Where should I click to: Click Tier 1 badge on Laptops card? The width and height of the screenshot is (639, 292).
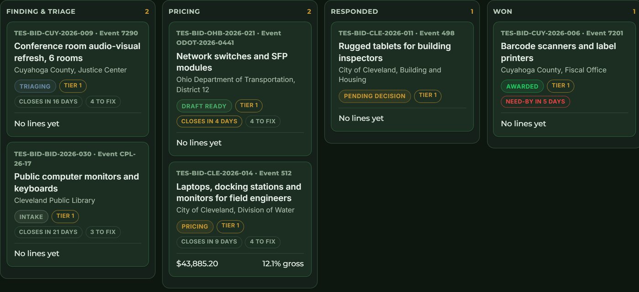[230, 226]
